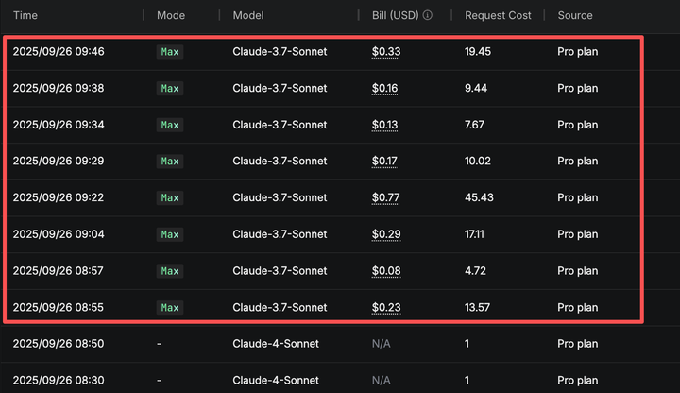Open the $0.17 bill amount link
The height and width of the screenshot is (393, 680).
384,161
